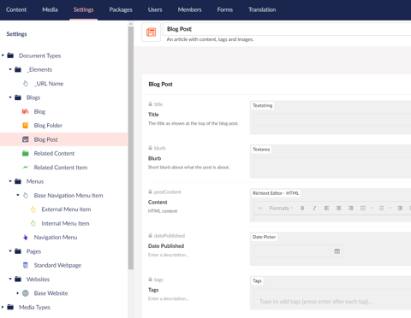The width and height of the screenshot is (411, 318).
Task: Click the red Blog document type icon
Action: click(26, 111)
